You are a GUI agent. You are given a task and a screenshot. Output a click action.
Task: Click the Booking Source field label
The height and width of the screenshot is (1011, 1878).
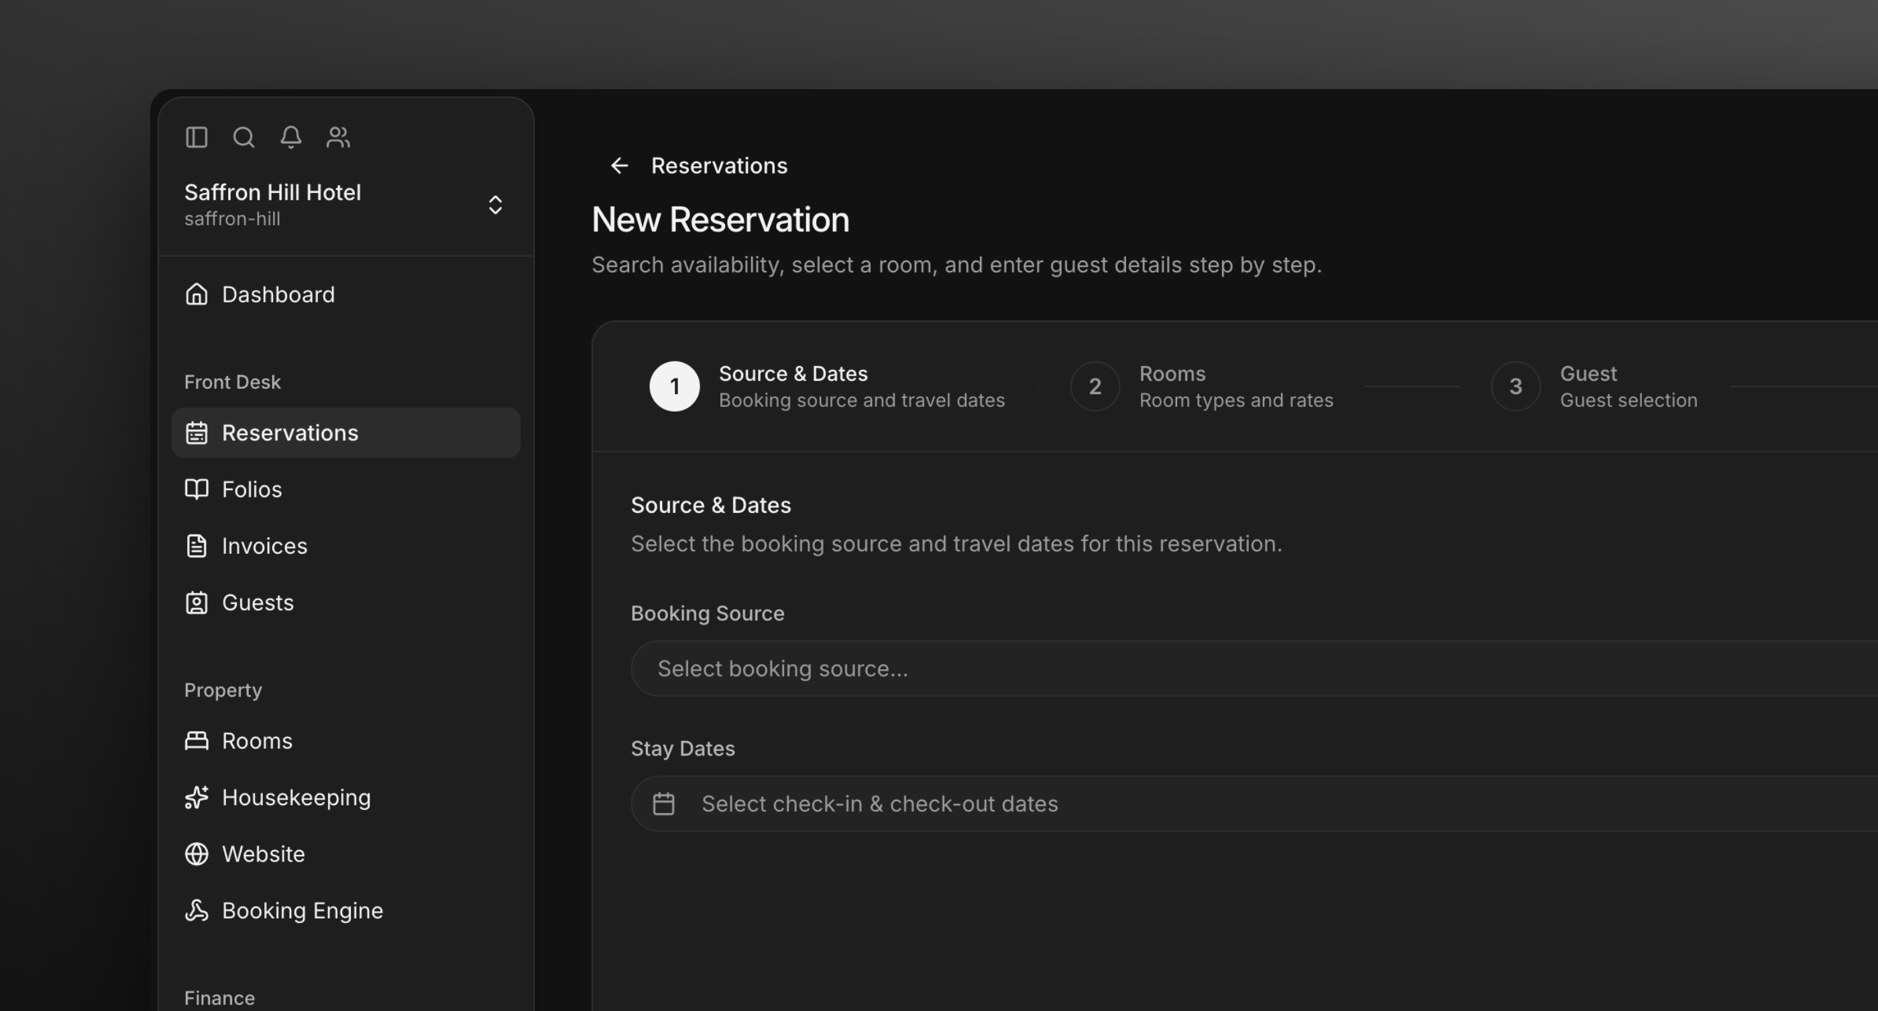point(707,613)
